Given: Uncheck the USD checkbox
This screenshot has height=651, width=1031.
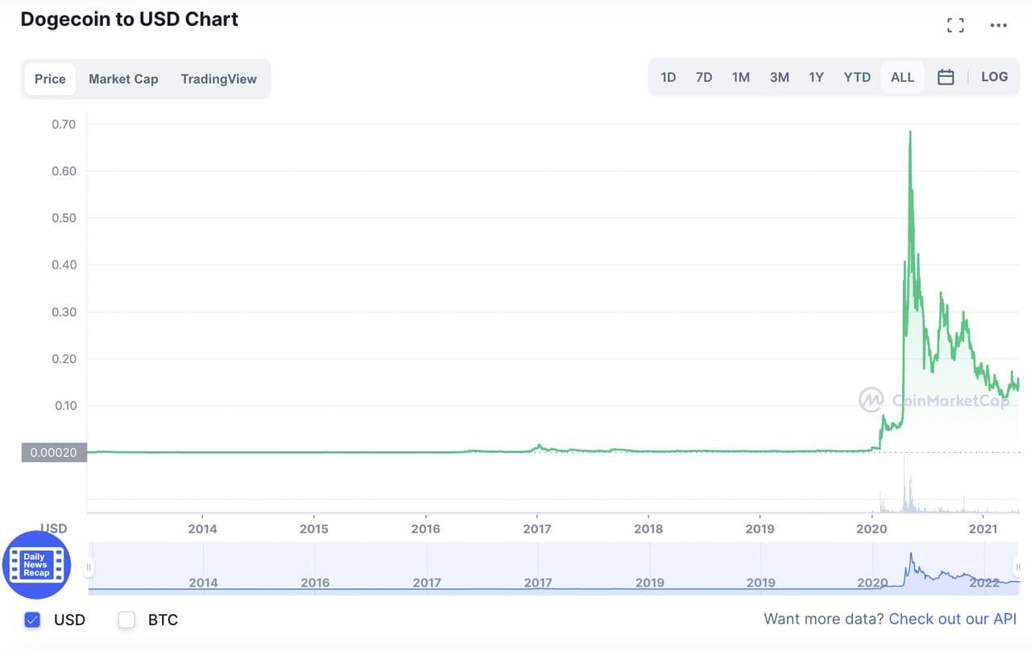Looking at the screenshot, I should pyautogui.click(x=32, y=620).
